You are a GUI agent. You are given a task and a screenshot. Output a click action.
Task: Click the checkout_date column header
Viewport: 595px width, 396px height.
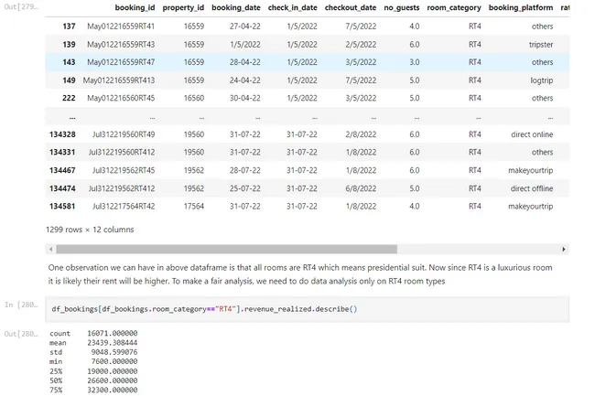[351, 7]
